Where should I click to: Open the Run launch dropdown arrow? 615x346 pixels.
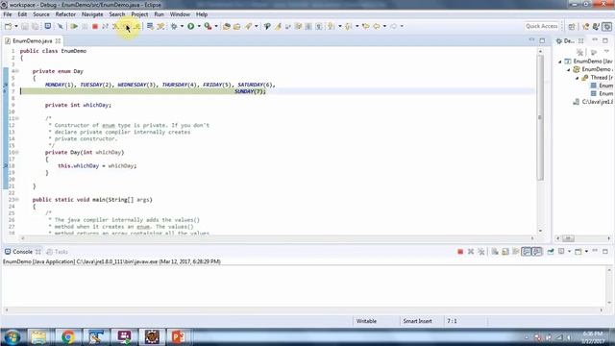[x=199, y=26]
